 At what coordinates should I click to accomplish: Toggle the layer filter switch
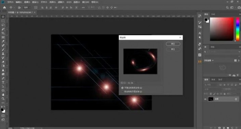point(240,85)
